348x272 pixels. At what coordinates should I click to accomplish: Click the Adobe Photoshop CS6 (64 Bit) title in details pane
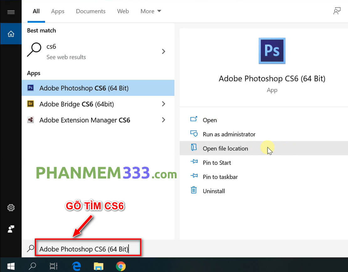(x=272, y=79)
